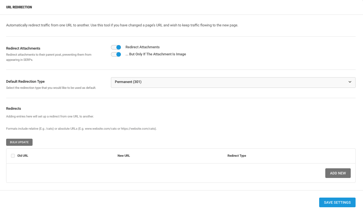The width and height of the screenshot is (363, 214).
Task: Click the '... But Only If The Attachment Is Image' label
Action: 156,54
